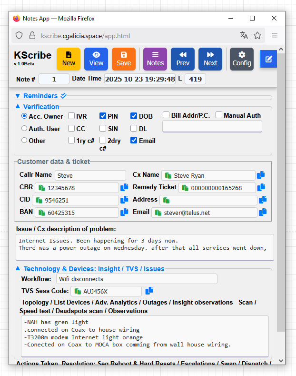Screen dimensions: 296x376
Task: Click the Date Time field
Action: pyautogui.click(x=140, y=79)
